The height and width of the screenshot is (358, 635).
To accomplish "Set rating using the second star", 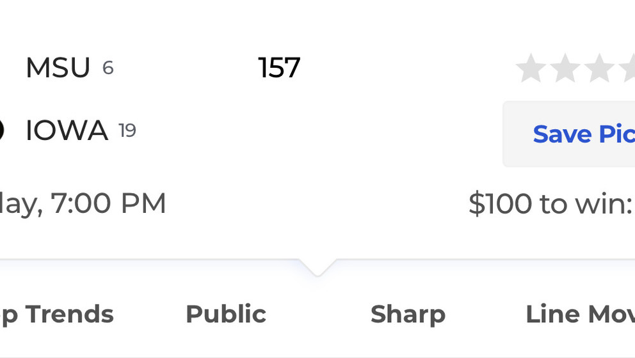I will point(565,68).
